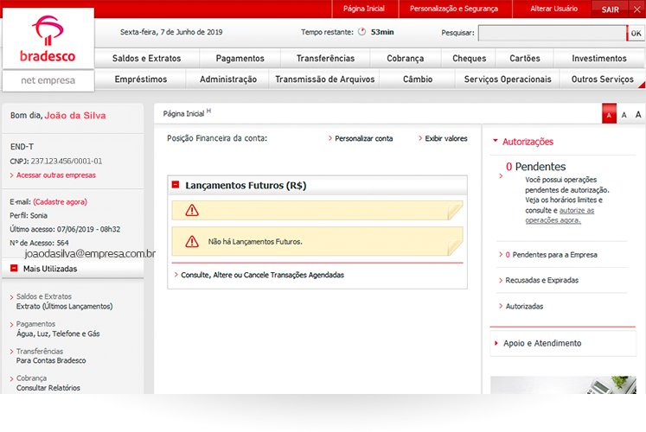
Task: Collapse the Mais Utilizadas panel
Action: point(14,269)
